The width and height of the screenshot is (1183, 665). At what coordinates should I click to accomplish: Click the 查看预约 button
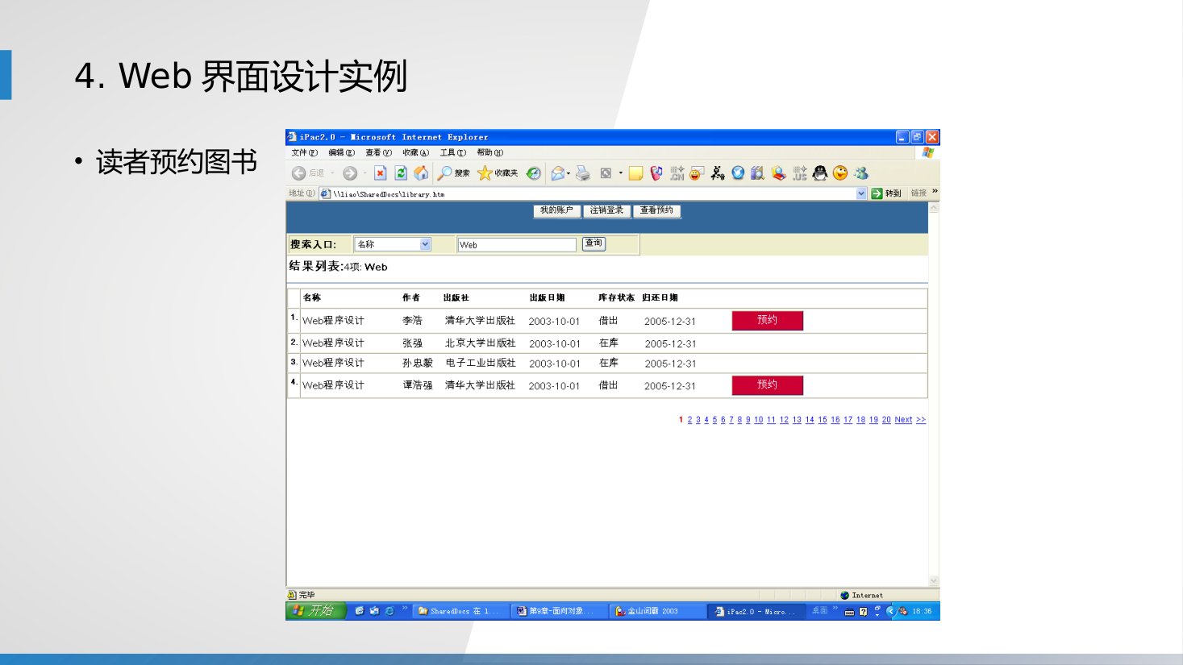pyautogui.click(x=656, y=211)
